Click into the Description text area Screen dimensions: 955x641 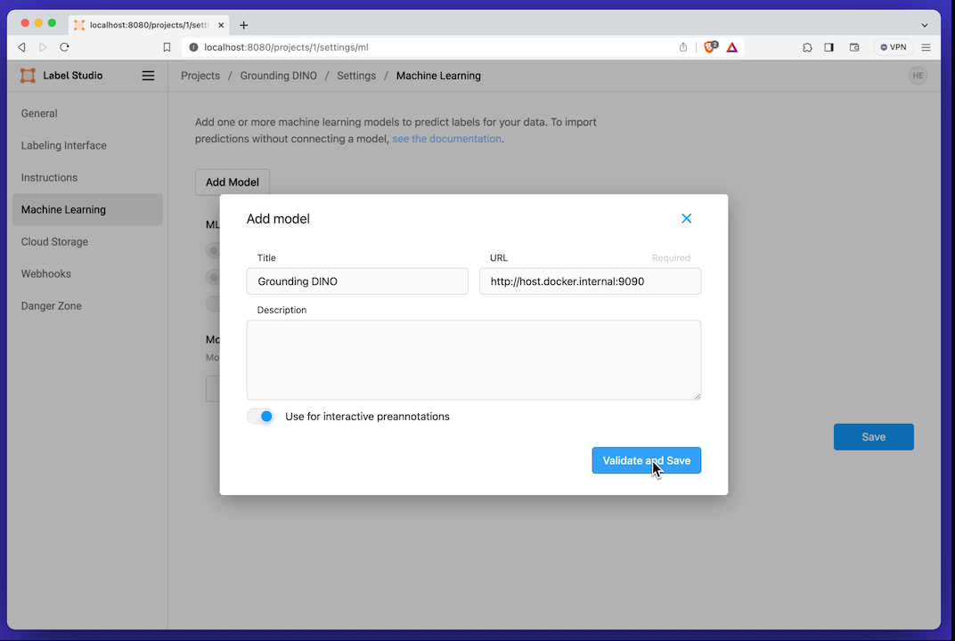[x=474, y=360]
